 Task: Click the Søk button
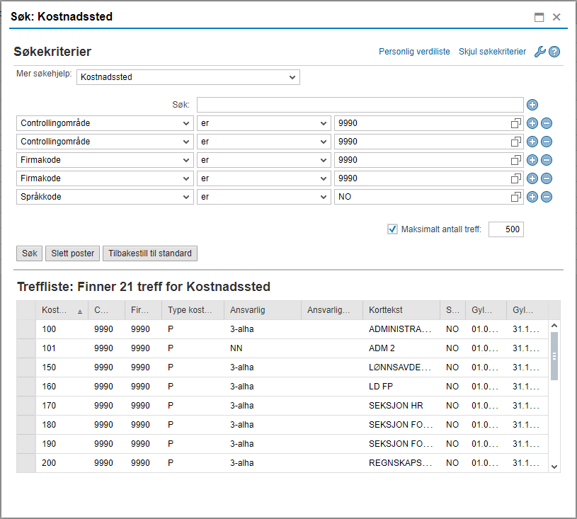point(30,253)
